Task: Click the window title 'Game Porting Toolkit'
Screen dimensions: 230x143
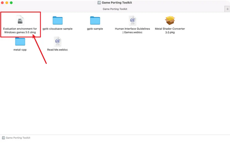Action: [117, 3]
